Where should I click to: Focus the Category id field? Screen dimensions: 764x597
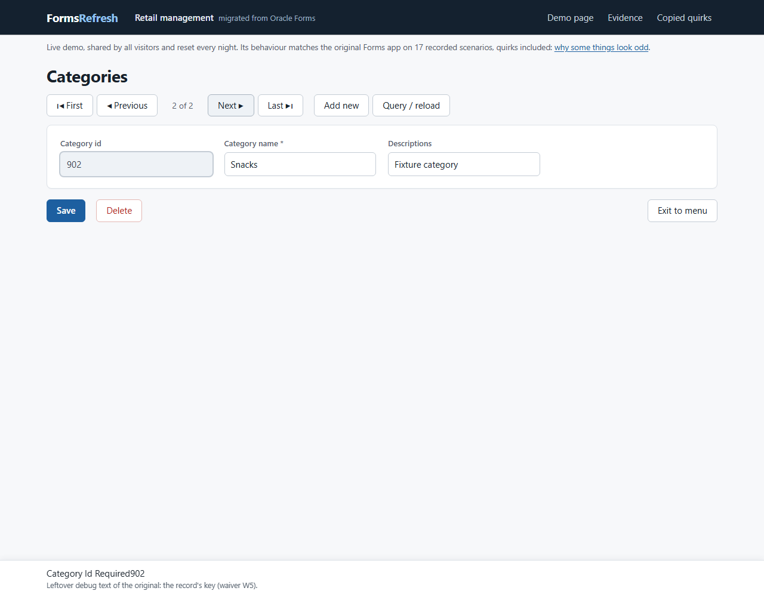pyautogui.click(x=137, y=164)
